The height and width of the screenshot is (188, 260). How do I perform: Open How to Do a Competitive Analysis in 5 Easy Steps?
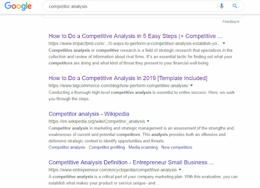(x=135, y=36)
